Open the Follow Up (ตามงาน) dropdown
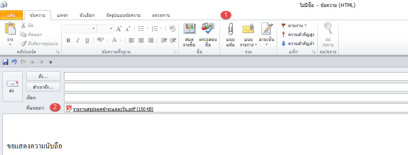This screenshot has width=408, height=155. pyautogui.click(x=294, y=25)
